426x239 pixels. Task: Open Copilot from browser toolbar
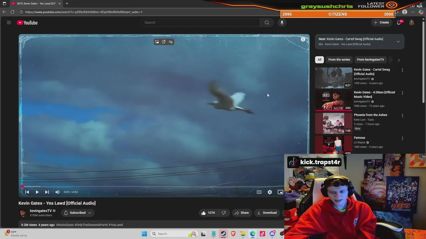[421, 12]
